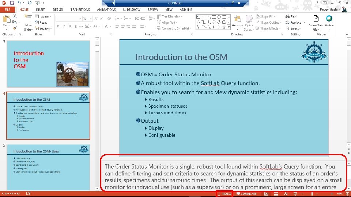This screenshot has width=351, height=197.
Task: Switch to the REVIEW tab
Action: (153, 9)
